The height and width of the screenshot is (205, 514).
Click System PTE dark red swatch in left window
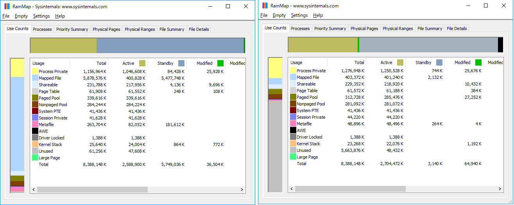click(x=35, y=111)
